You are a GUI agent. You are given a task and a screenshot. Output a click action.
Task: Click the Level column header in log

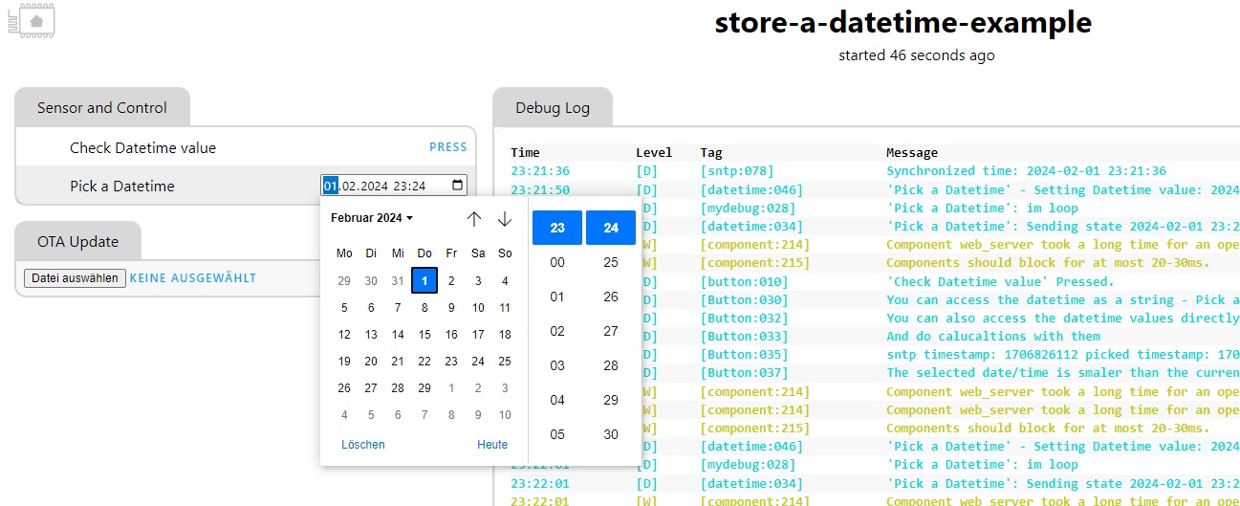tap(654, 152)
